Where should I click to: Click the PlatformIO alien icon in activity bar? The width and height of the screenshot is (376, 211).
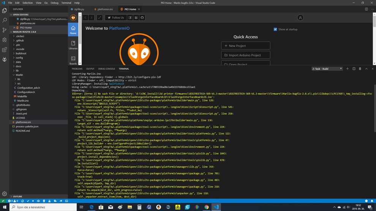[x=5, y=59]
